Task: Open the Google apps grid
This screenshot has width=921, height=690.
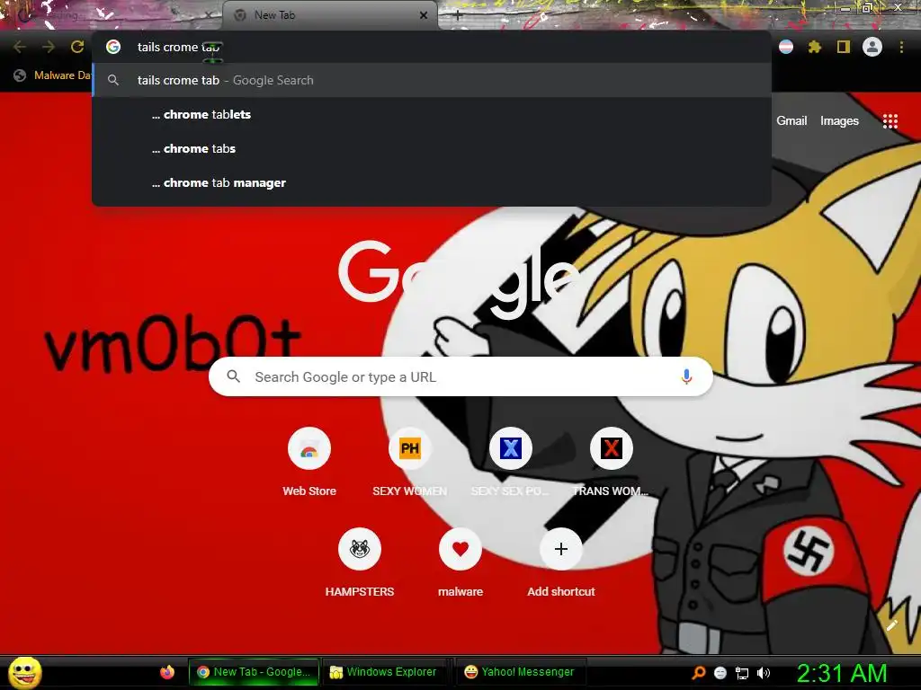Action: click(x=890, y=121)
